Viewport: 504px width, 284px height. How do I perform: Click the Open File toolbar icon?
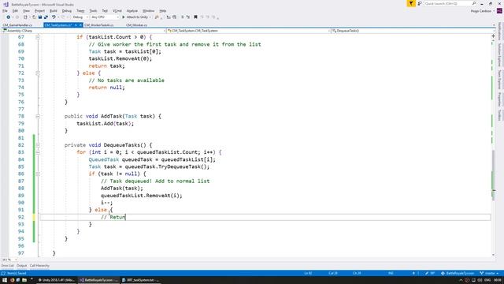[34, 17]
